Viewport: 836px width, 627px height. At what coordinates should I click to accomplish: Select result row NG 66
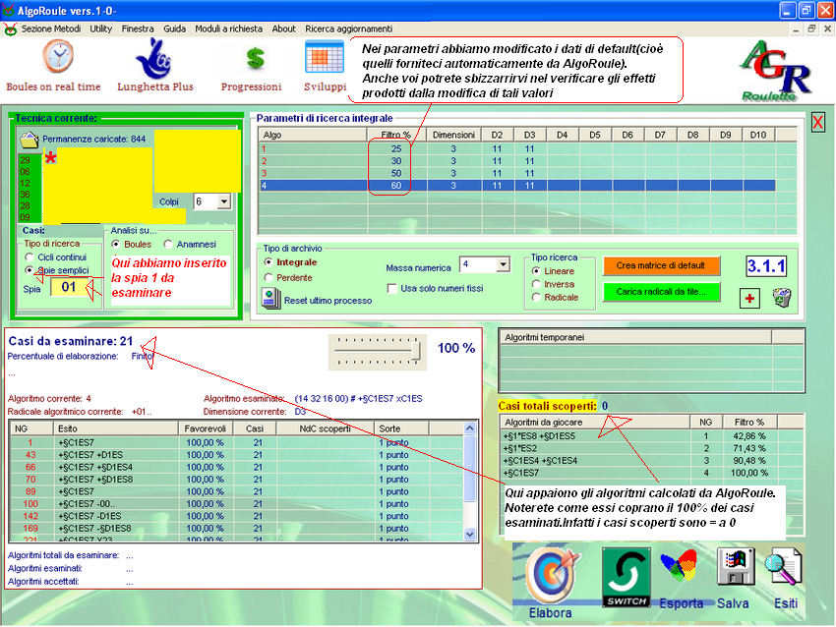(237, 467)
